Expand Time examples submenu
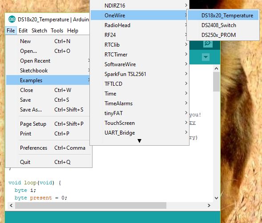The width and height of the screenshot is (262, 223). [140, 93]
